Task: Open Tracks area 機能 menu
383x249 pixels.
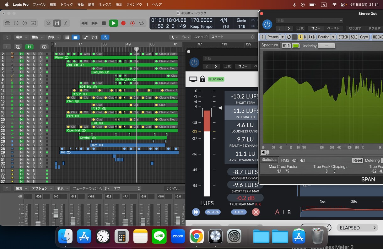Action: click(37, 37)
